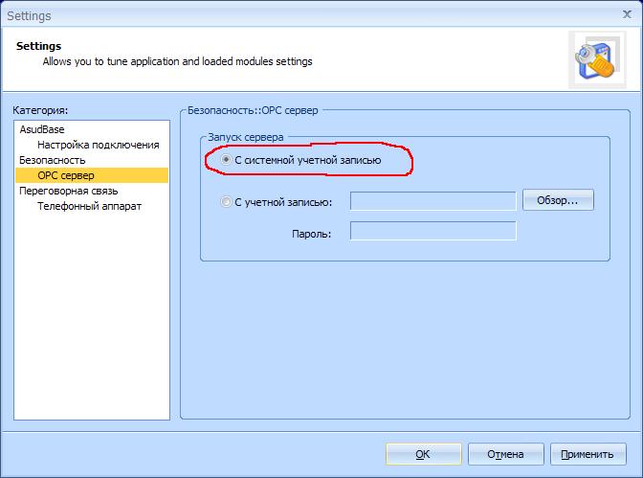Open Настройка подключения settings page
This screenshot has width=643, height=478.
point(98,145)
